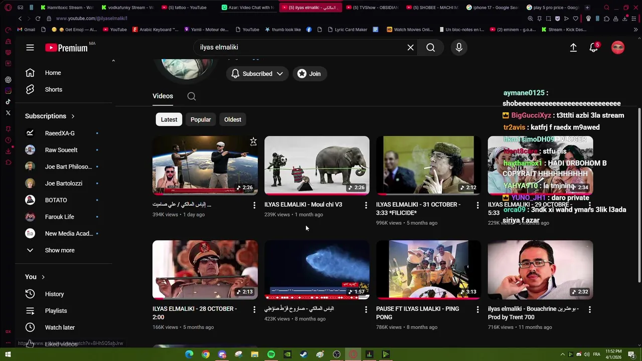Click ILYAS ELMALIKI - Moul chi V3 title
The image size is (642, 361).
(x=303, y=205)
